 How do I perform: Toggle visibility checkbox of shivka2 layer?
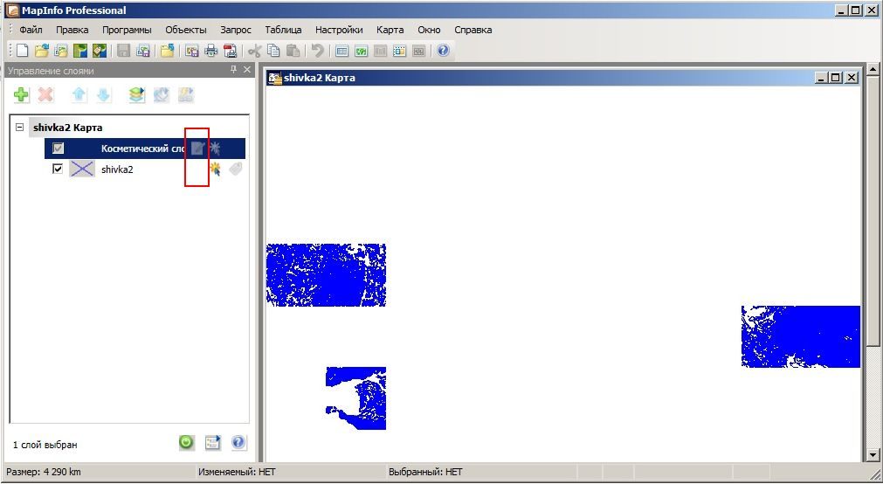coord(58,169)
